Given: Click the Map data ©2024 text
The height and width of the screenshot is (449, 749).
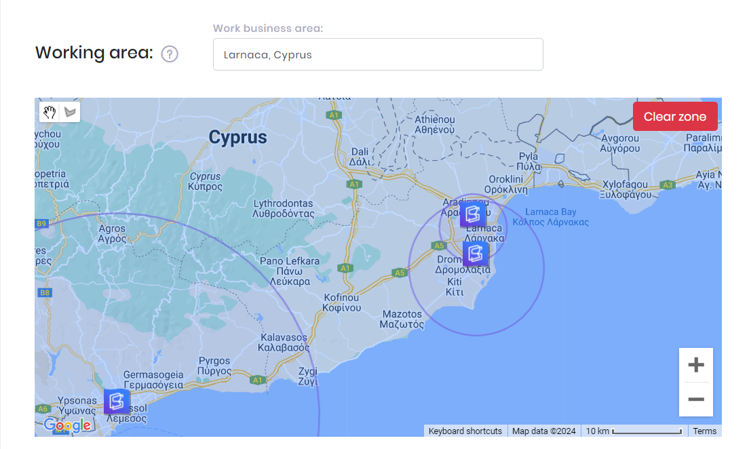Looking at the screenshot, I should pos(543,431).
